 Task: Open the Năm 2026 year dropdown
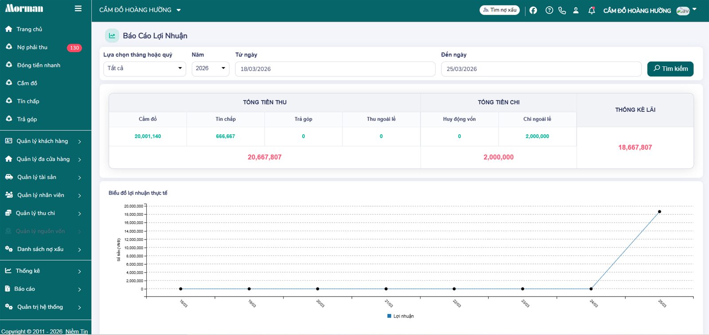[210, 69]
